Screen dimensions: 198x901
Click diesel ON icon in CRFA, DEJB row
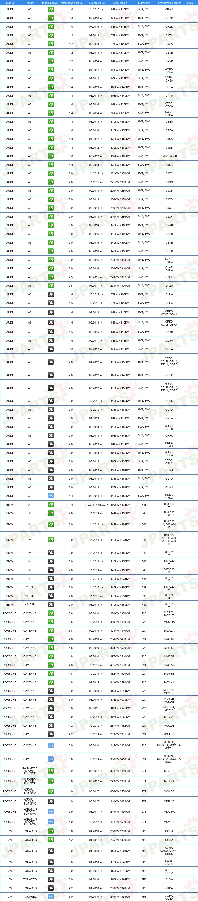click(51, 444)
